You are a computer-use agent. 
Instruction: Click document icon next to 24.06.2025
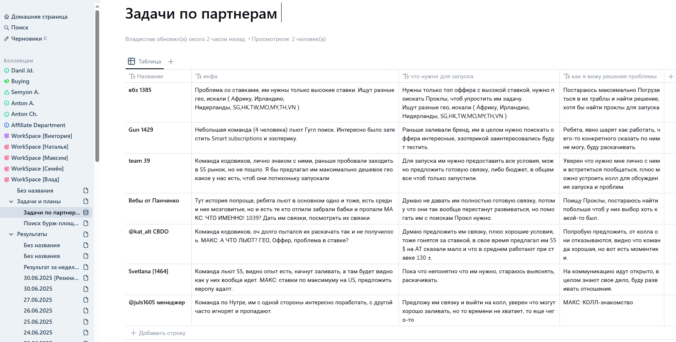pyautogui.click(x=86, y=332)
